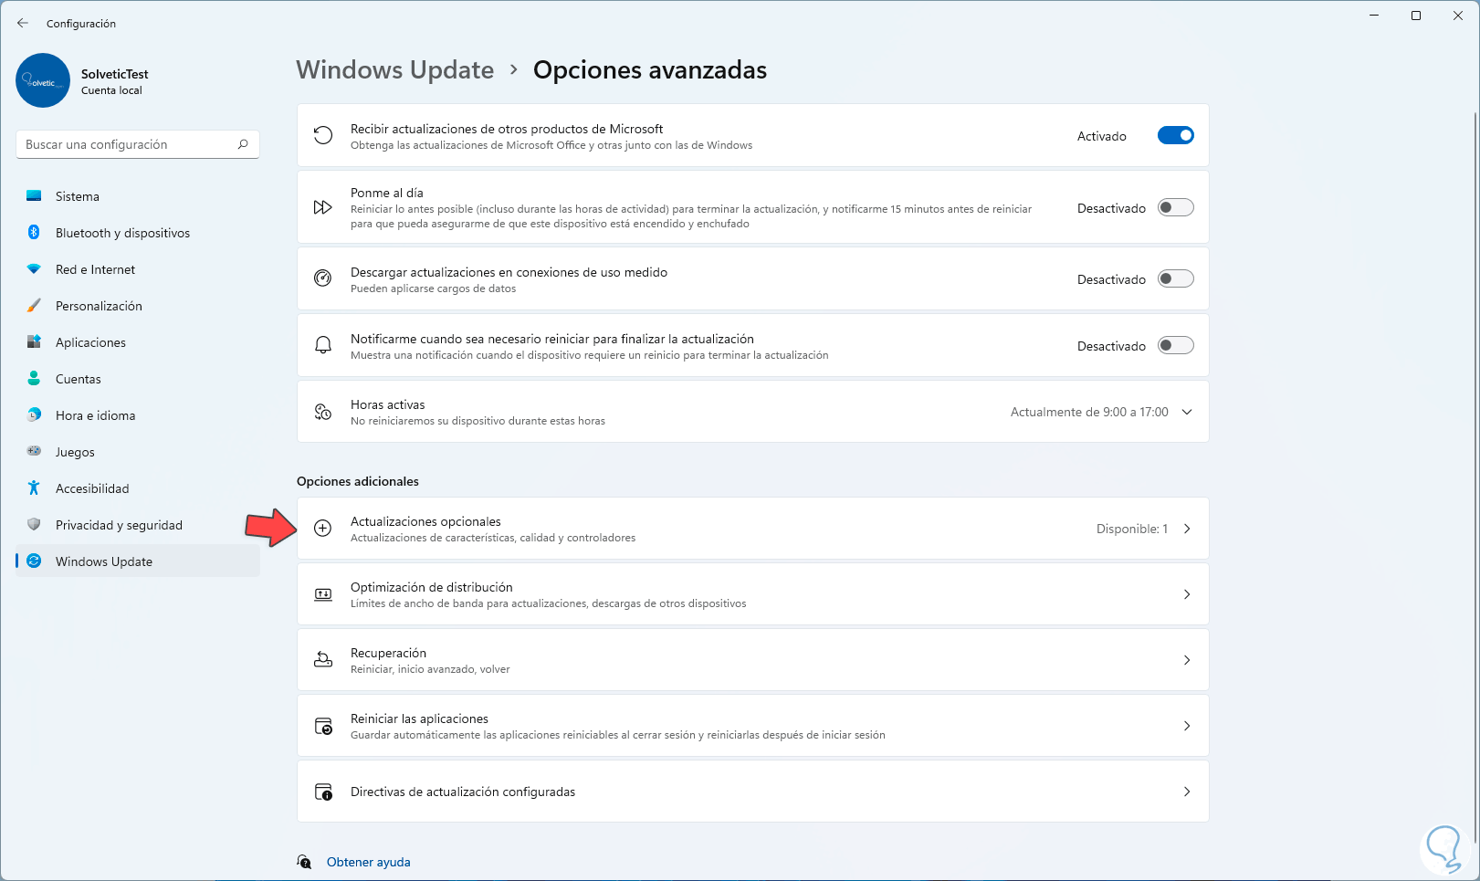Click the Directivas de actualización icon
Image resolution: width=1480 pixels, height=881 pixels.
[x=322, y=792]
